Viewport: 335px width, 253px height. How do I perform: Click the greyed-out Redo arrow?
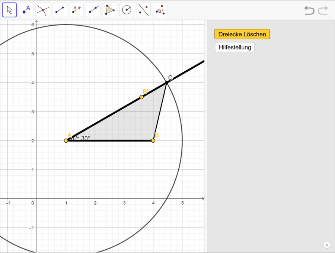pyautogui.click(x=323, y=10)
